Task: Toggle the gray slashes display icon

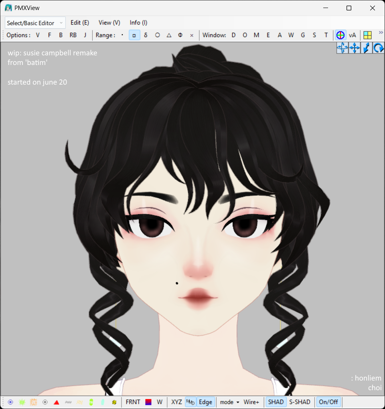Action: pos(68,402)
